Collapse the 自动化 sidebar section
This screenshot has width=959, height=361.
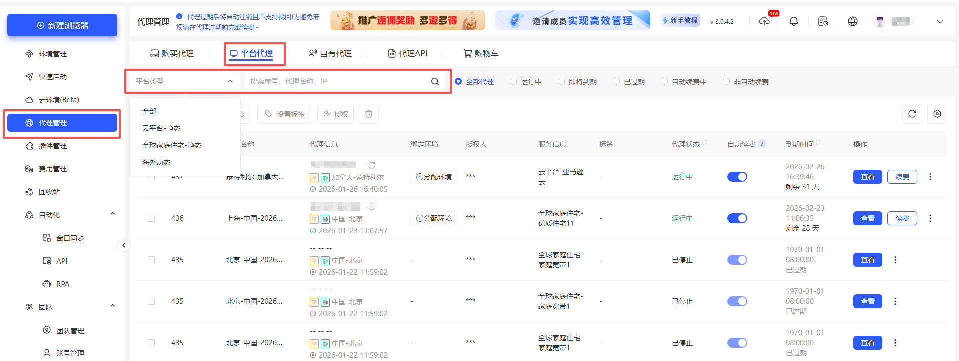(x=113, y=214)
